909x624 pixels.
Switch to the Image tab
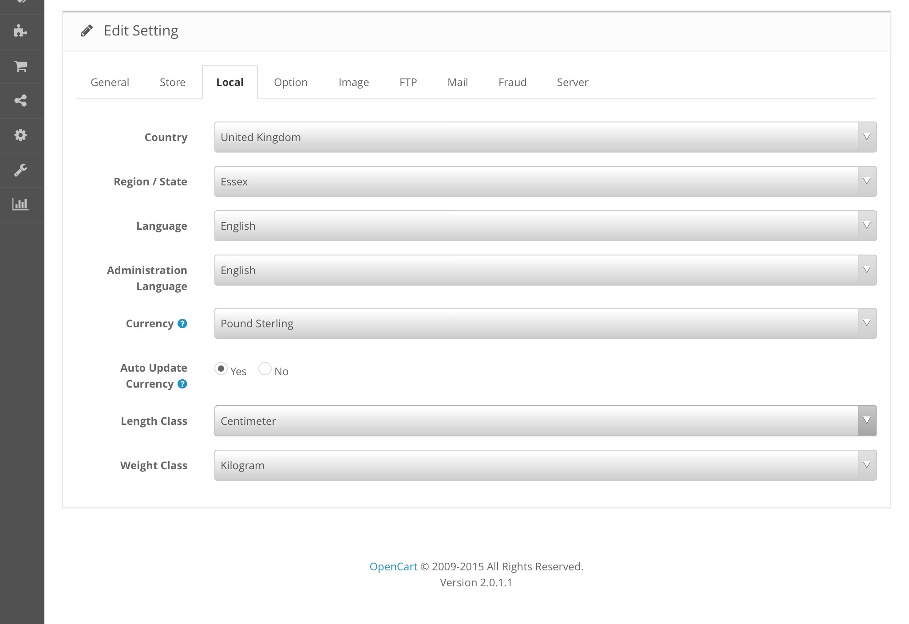[354, 82]
